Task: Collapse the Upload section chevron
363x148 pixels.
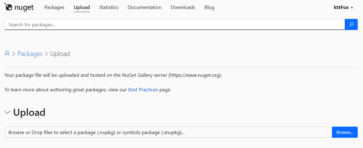Action: pyautogui.click(x=7, y=112)
